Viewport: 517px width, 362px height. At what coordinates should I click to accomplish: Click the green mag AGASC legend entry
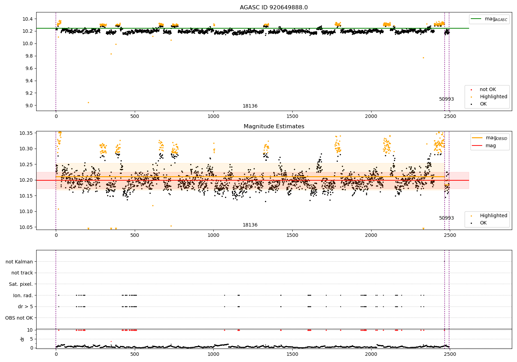(489, 19)
